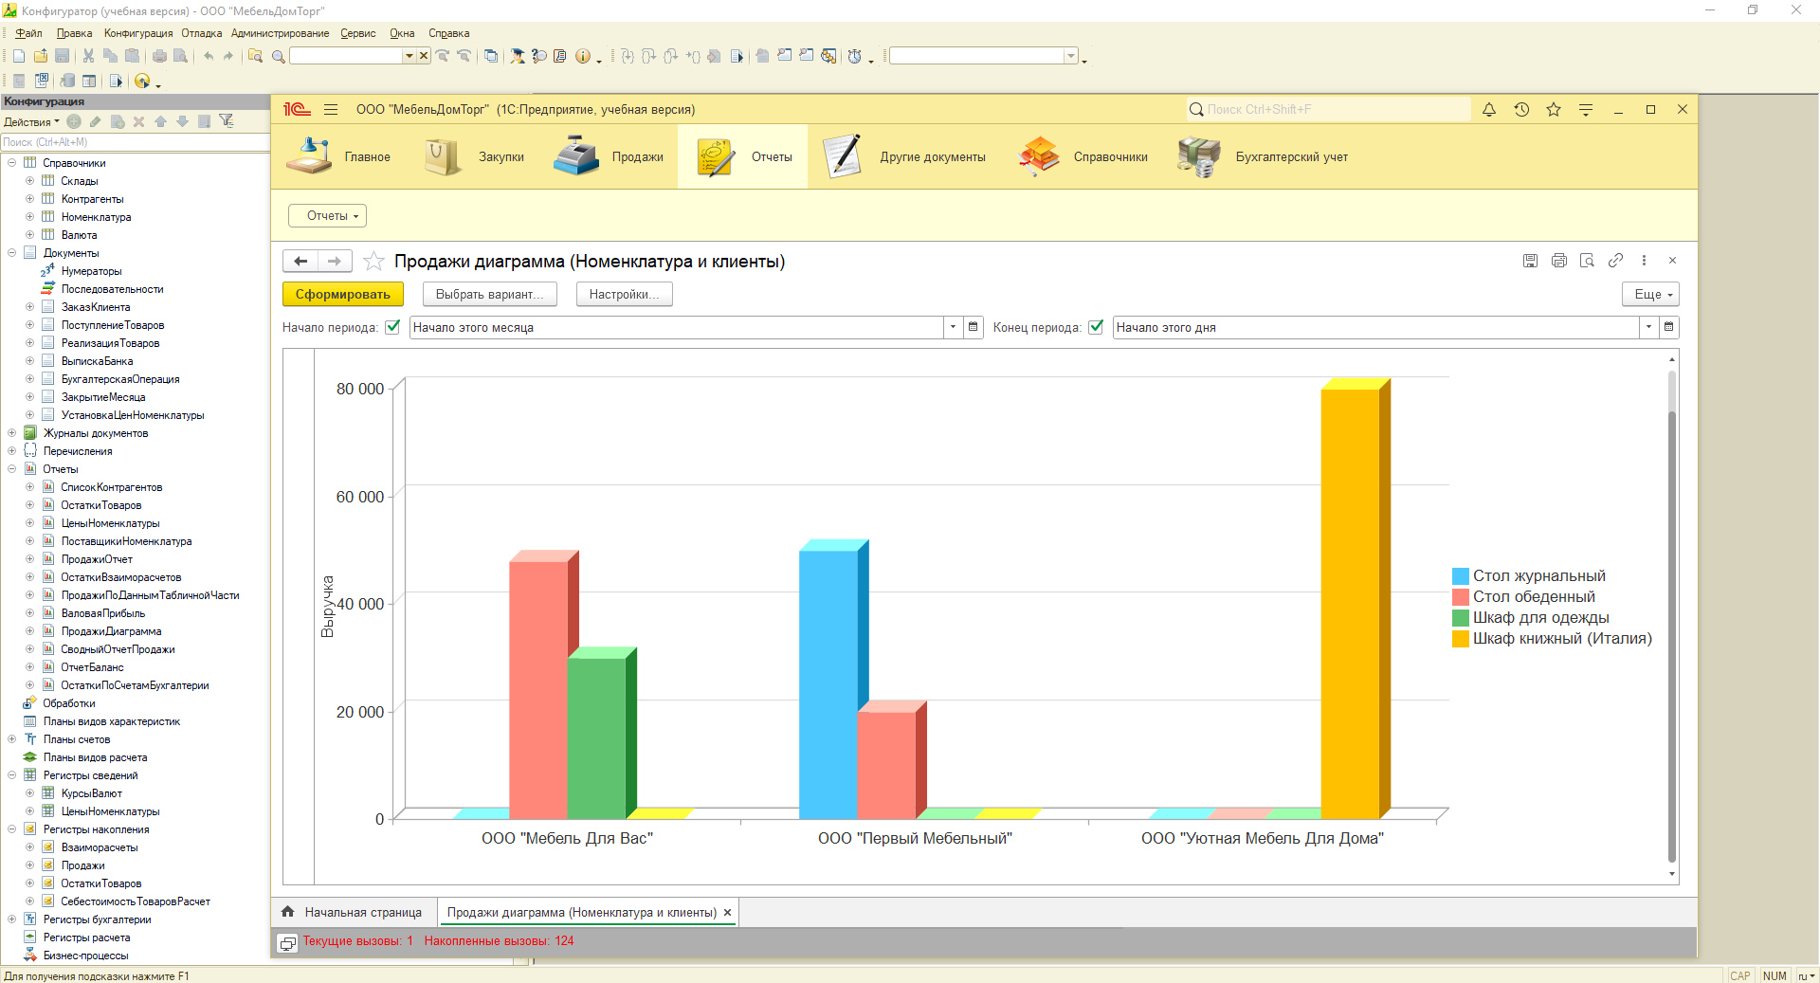Image resolution: width=1820 pixels, height=983 pixels.
Task: Toggle the Конец периода checkbox
Action: (x=1096, y=327)
